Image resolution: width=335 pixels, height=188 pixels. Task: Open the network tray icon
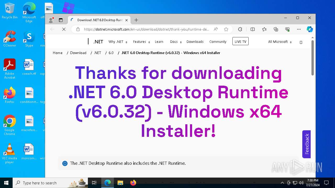point(295,183)
